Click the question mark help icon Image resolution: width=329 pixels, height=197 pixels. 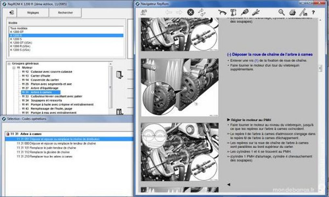(x=313, y=12)
